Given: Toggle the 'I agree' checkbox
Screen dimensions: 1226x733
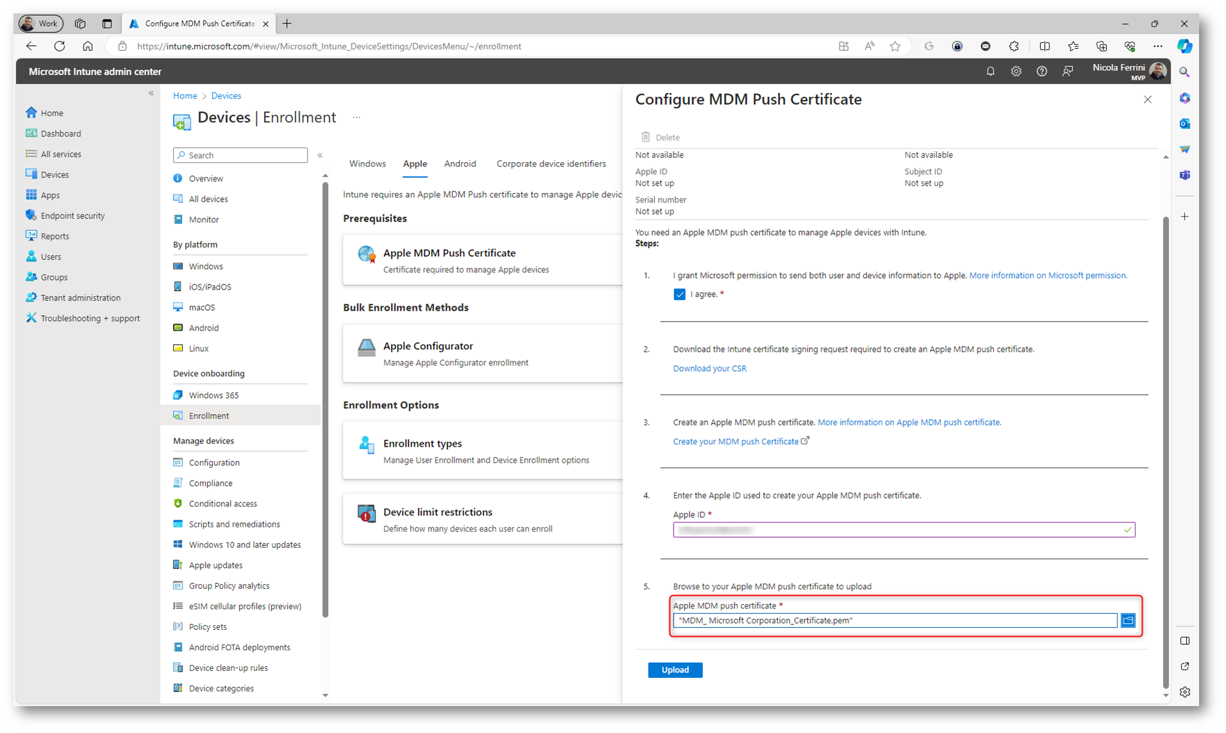Looking at the screenshot, I should click(x=679, y=294).
